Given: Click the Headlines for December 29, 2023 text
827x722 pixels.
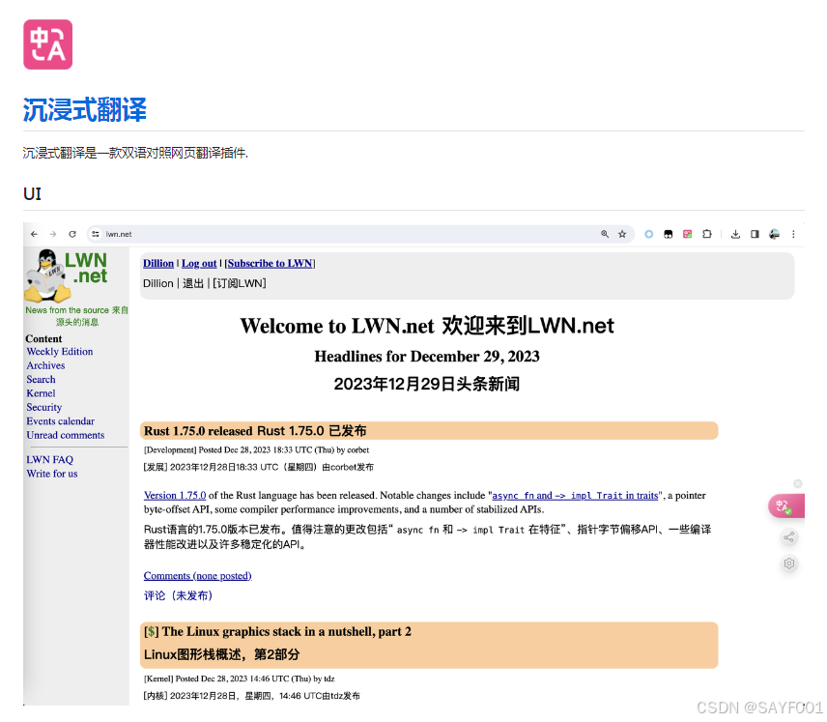Looking at the screenshot, I should coord(427,357).
